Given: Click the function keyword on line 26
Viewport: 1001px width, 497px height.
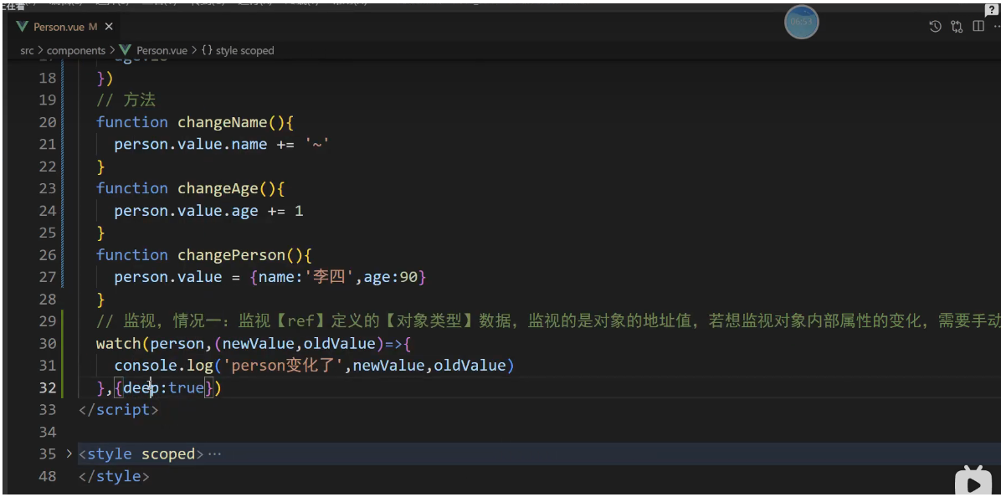Looking at the screenshot, I should [132, 255].
